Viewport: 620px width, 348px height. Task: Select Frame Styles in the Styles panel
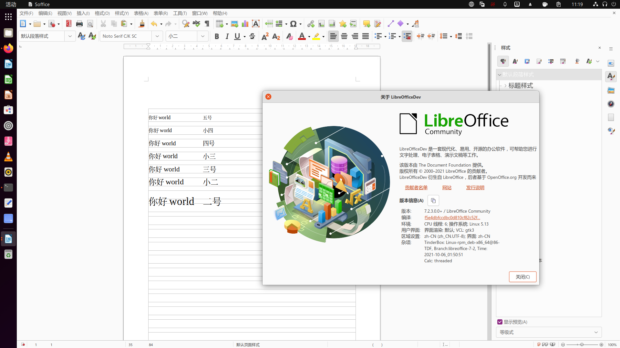click(527, 61)
